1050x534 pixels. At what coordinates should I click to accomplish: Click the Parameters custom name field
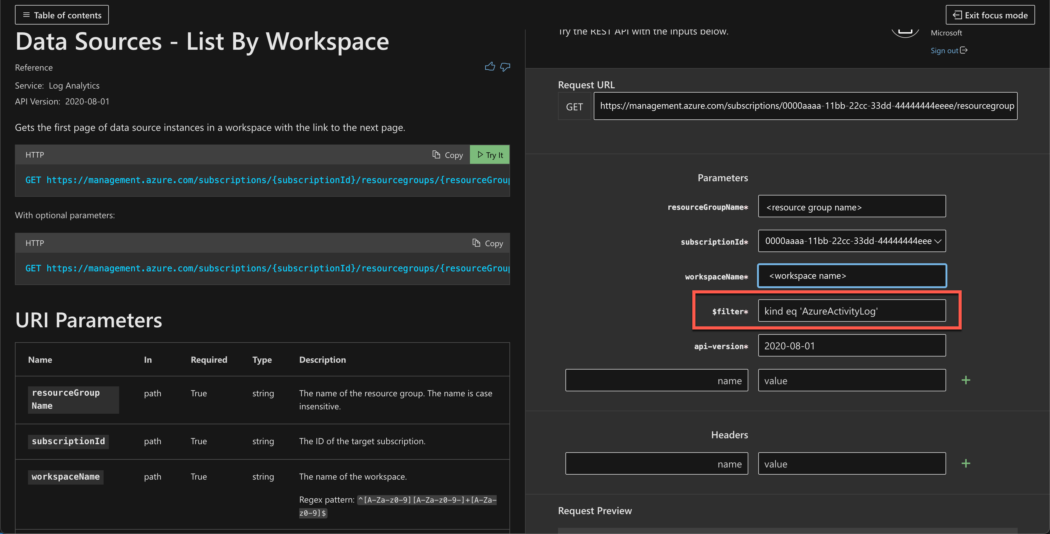tap(656, 380)
